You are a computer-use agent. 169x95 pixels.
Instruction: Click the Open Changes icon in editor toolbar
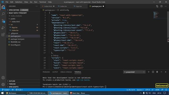click(157, 6)
